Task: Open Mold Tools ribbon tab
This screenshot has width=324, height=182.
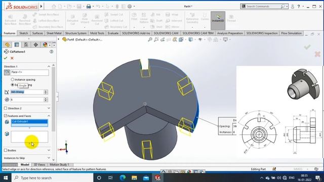Action: point(97,33)
